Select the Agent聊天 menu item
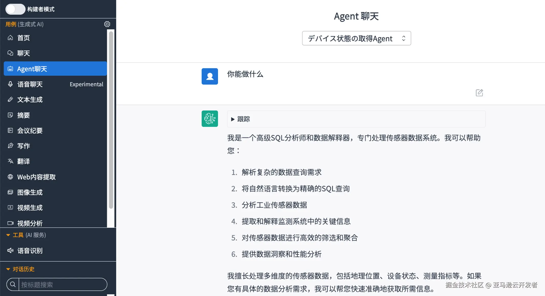Image resolution: width=545 pixels, height=296 pixels. click(x=55, y=69)
